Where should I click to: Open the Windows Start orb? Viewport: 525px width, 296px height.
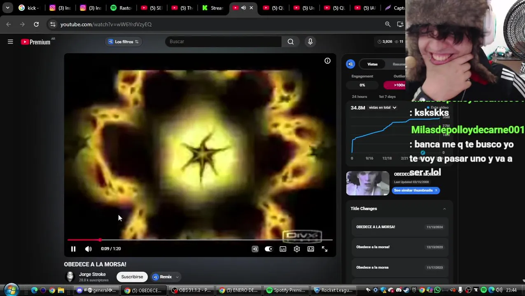(11, 290)
